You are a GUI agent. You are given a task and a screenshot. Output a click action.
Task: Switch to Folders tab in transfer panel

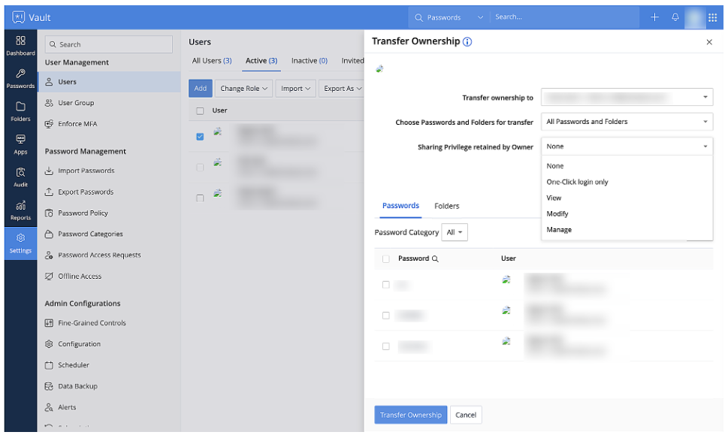[447, 206]
